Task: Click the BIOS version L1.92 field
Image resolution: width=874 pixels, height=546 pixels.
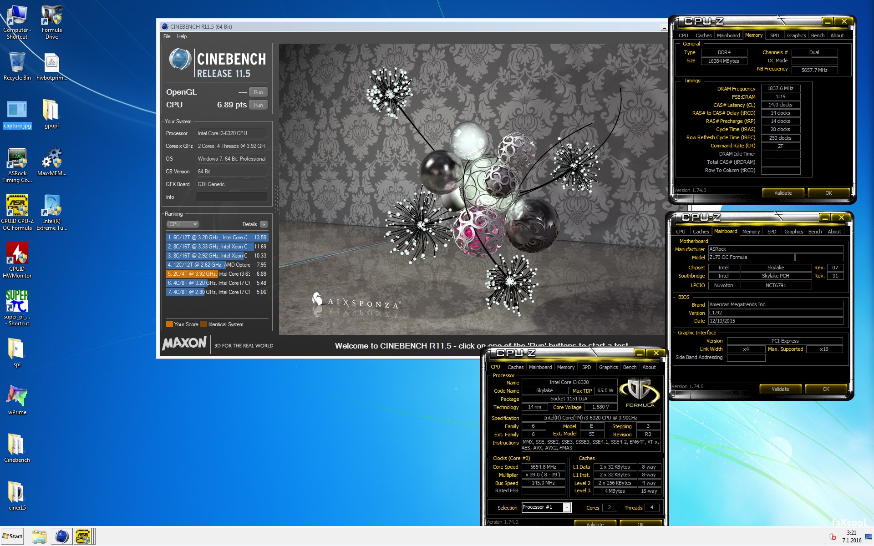Action: click(776, 313)
